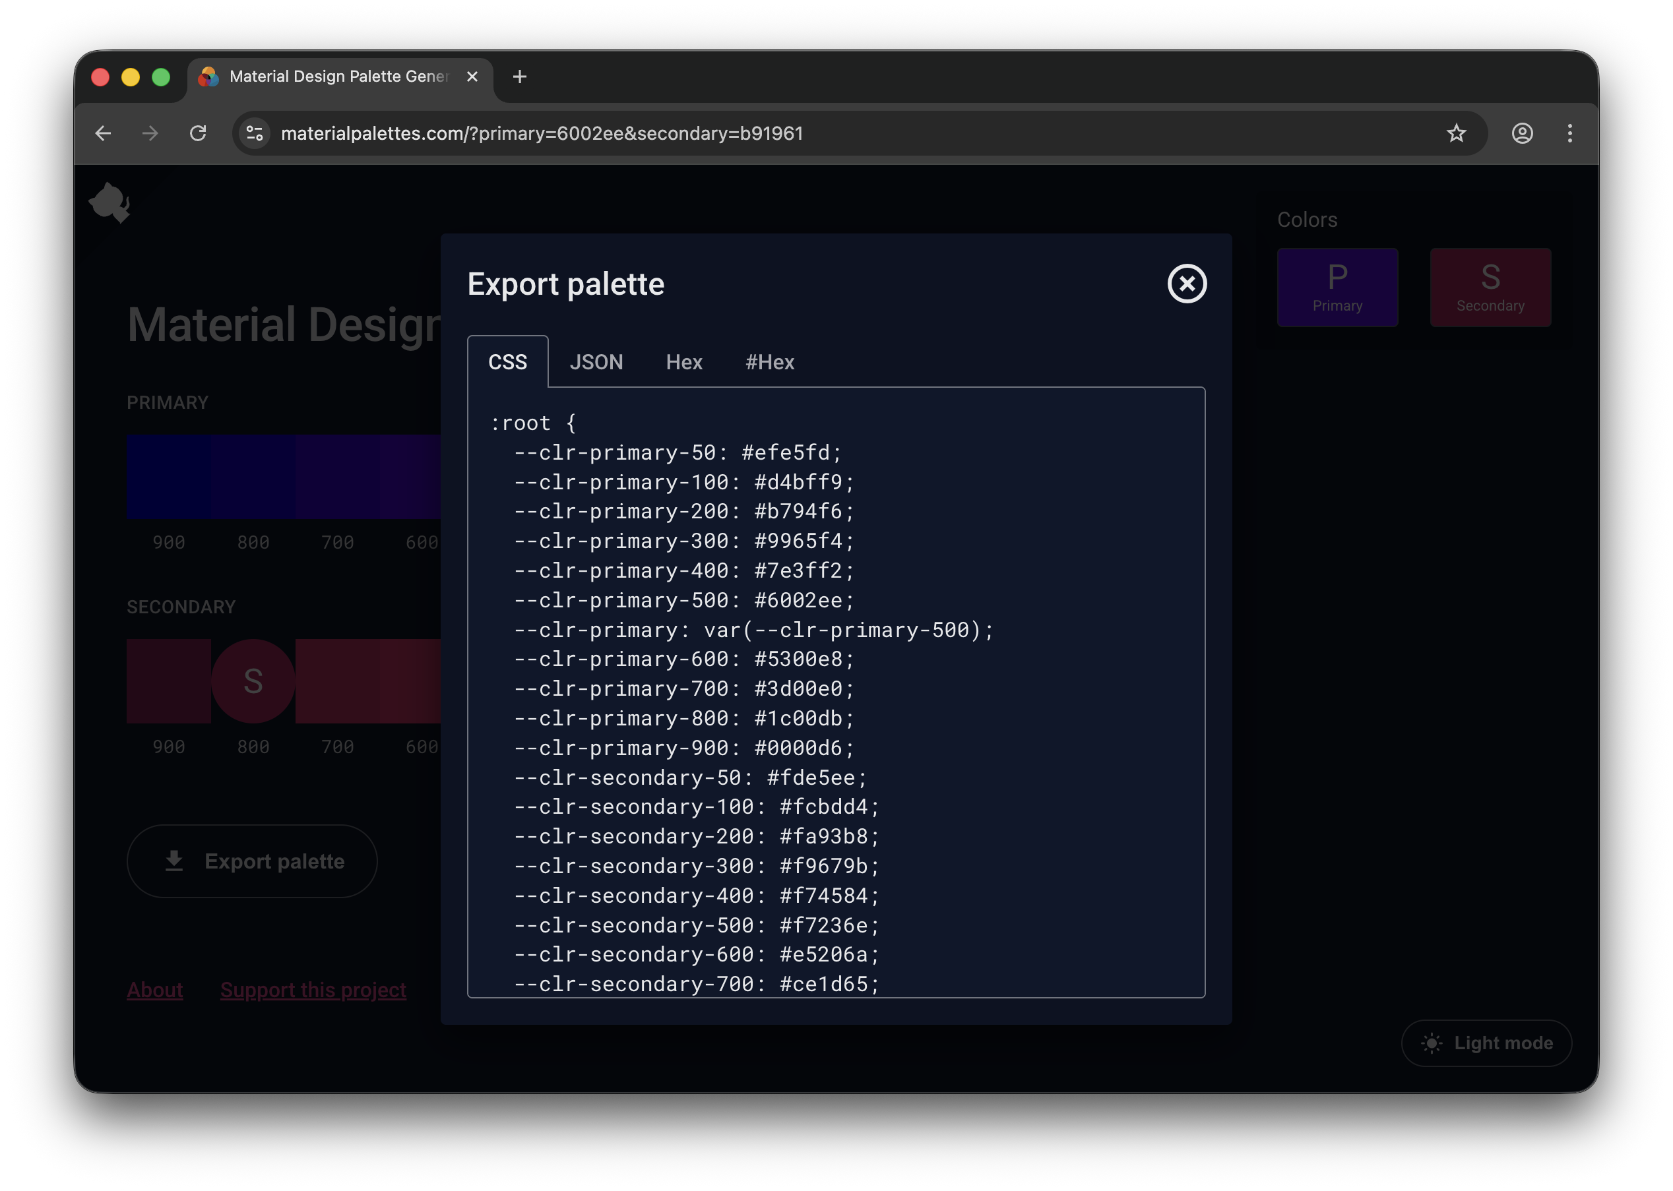The height and width of the screenshot is (1191, 1673).
Task: Visit the Support this project link
Action: click(x=313, y=989)
